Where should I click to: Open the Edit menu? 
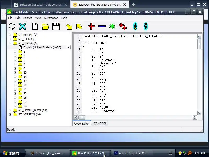point(18,18)
